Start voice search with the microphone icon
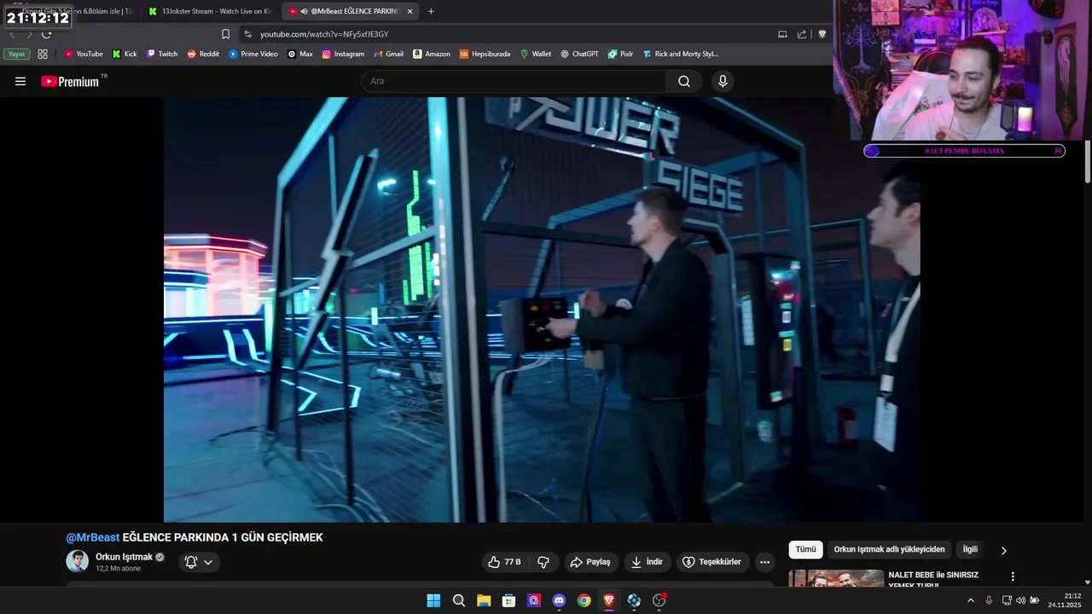 pyautogui.click(x=723, y=81)
